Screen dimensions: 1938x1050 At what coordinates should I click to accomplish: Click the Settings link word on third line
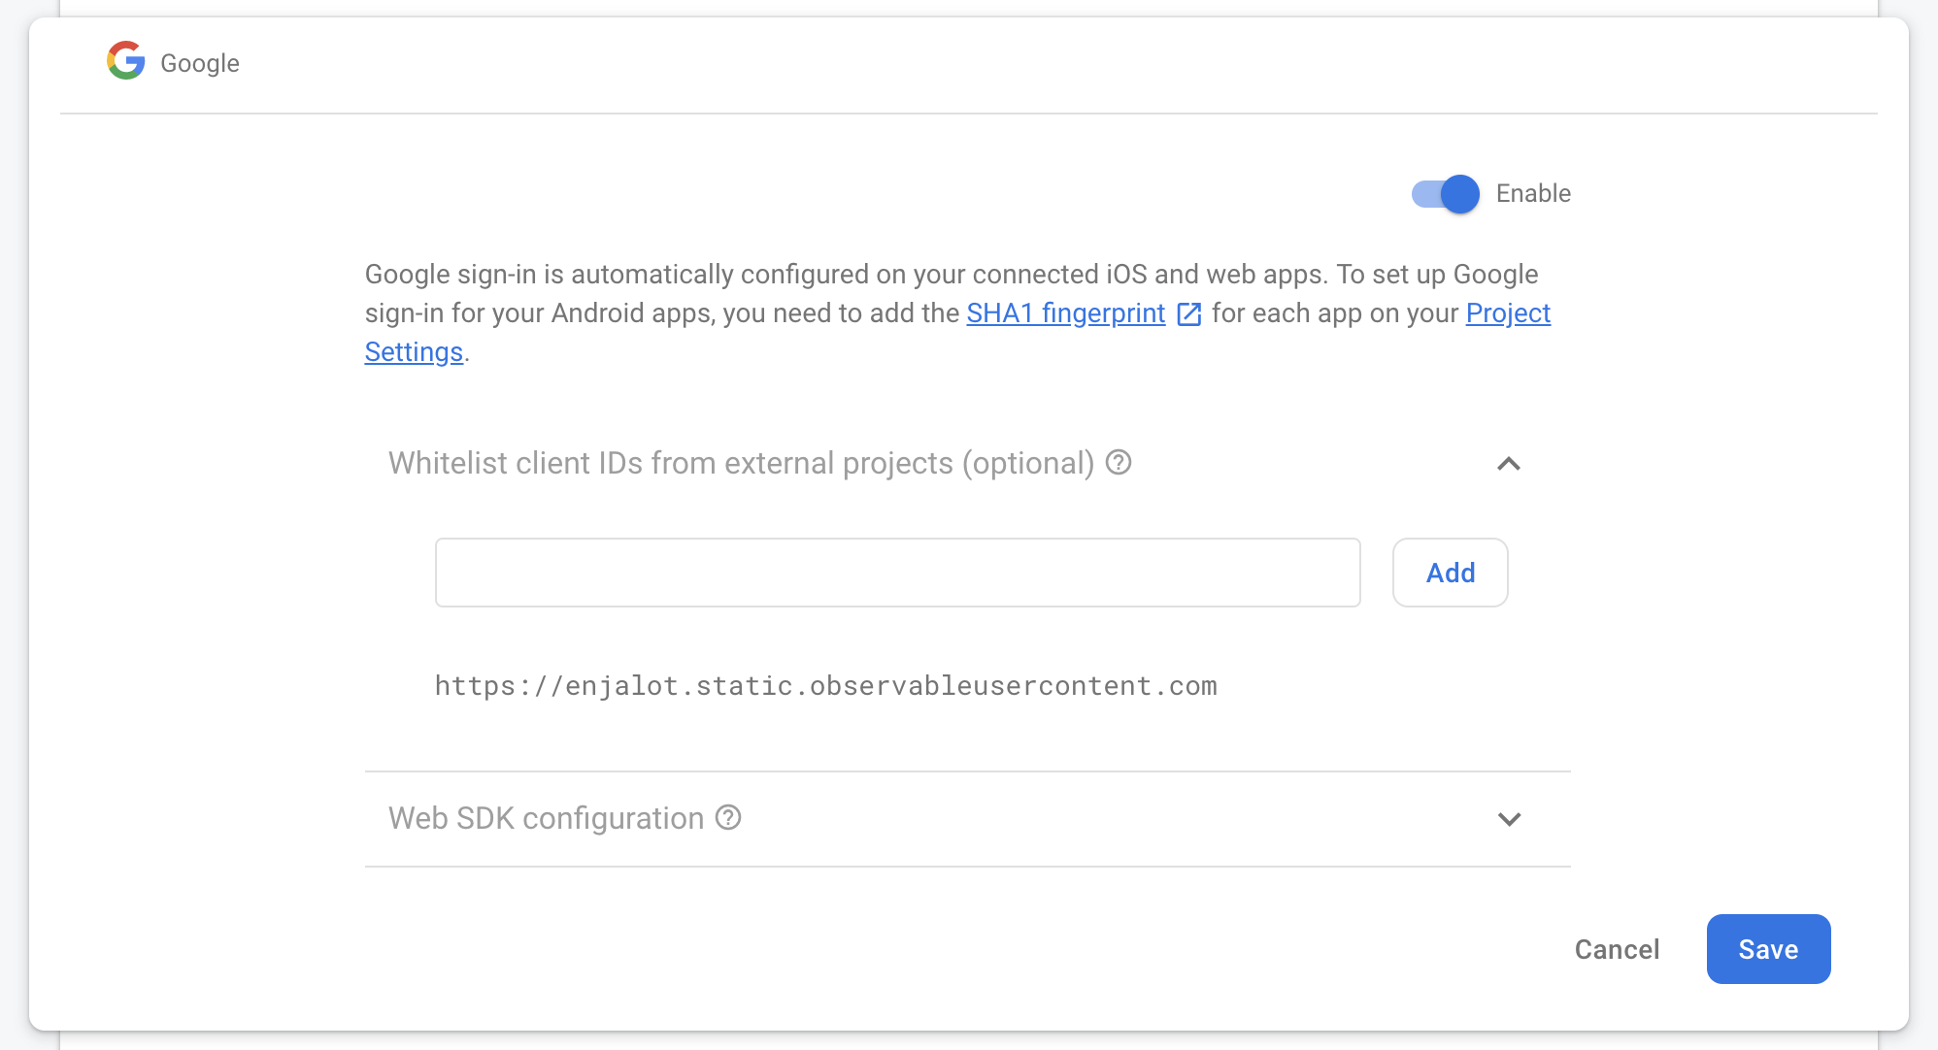click(x=414, y=352)
